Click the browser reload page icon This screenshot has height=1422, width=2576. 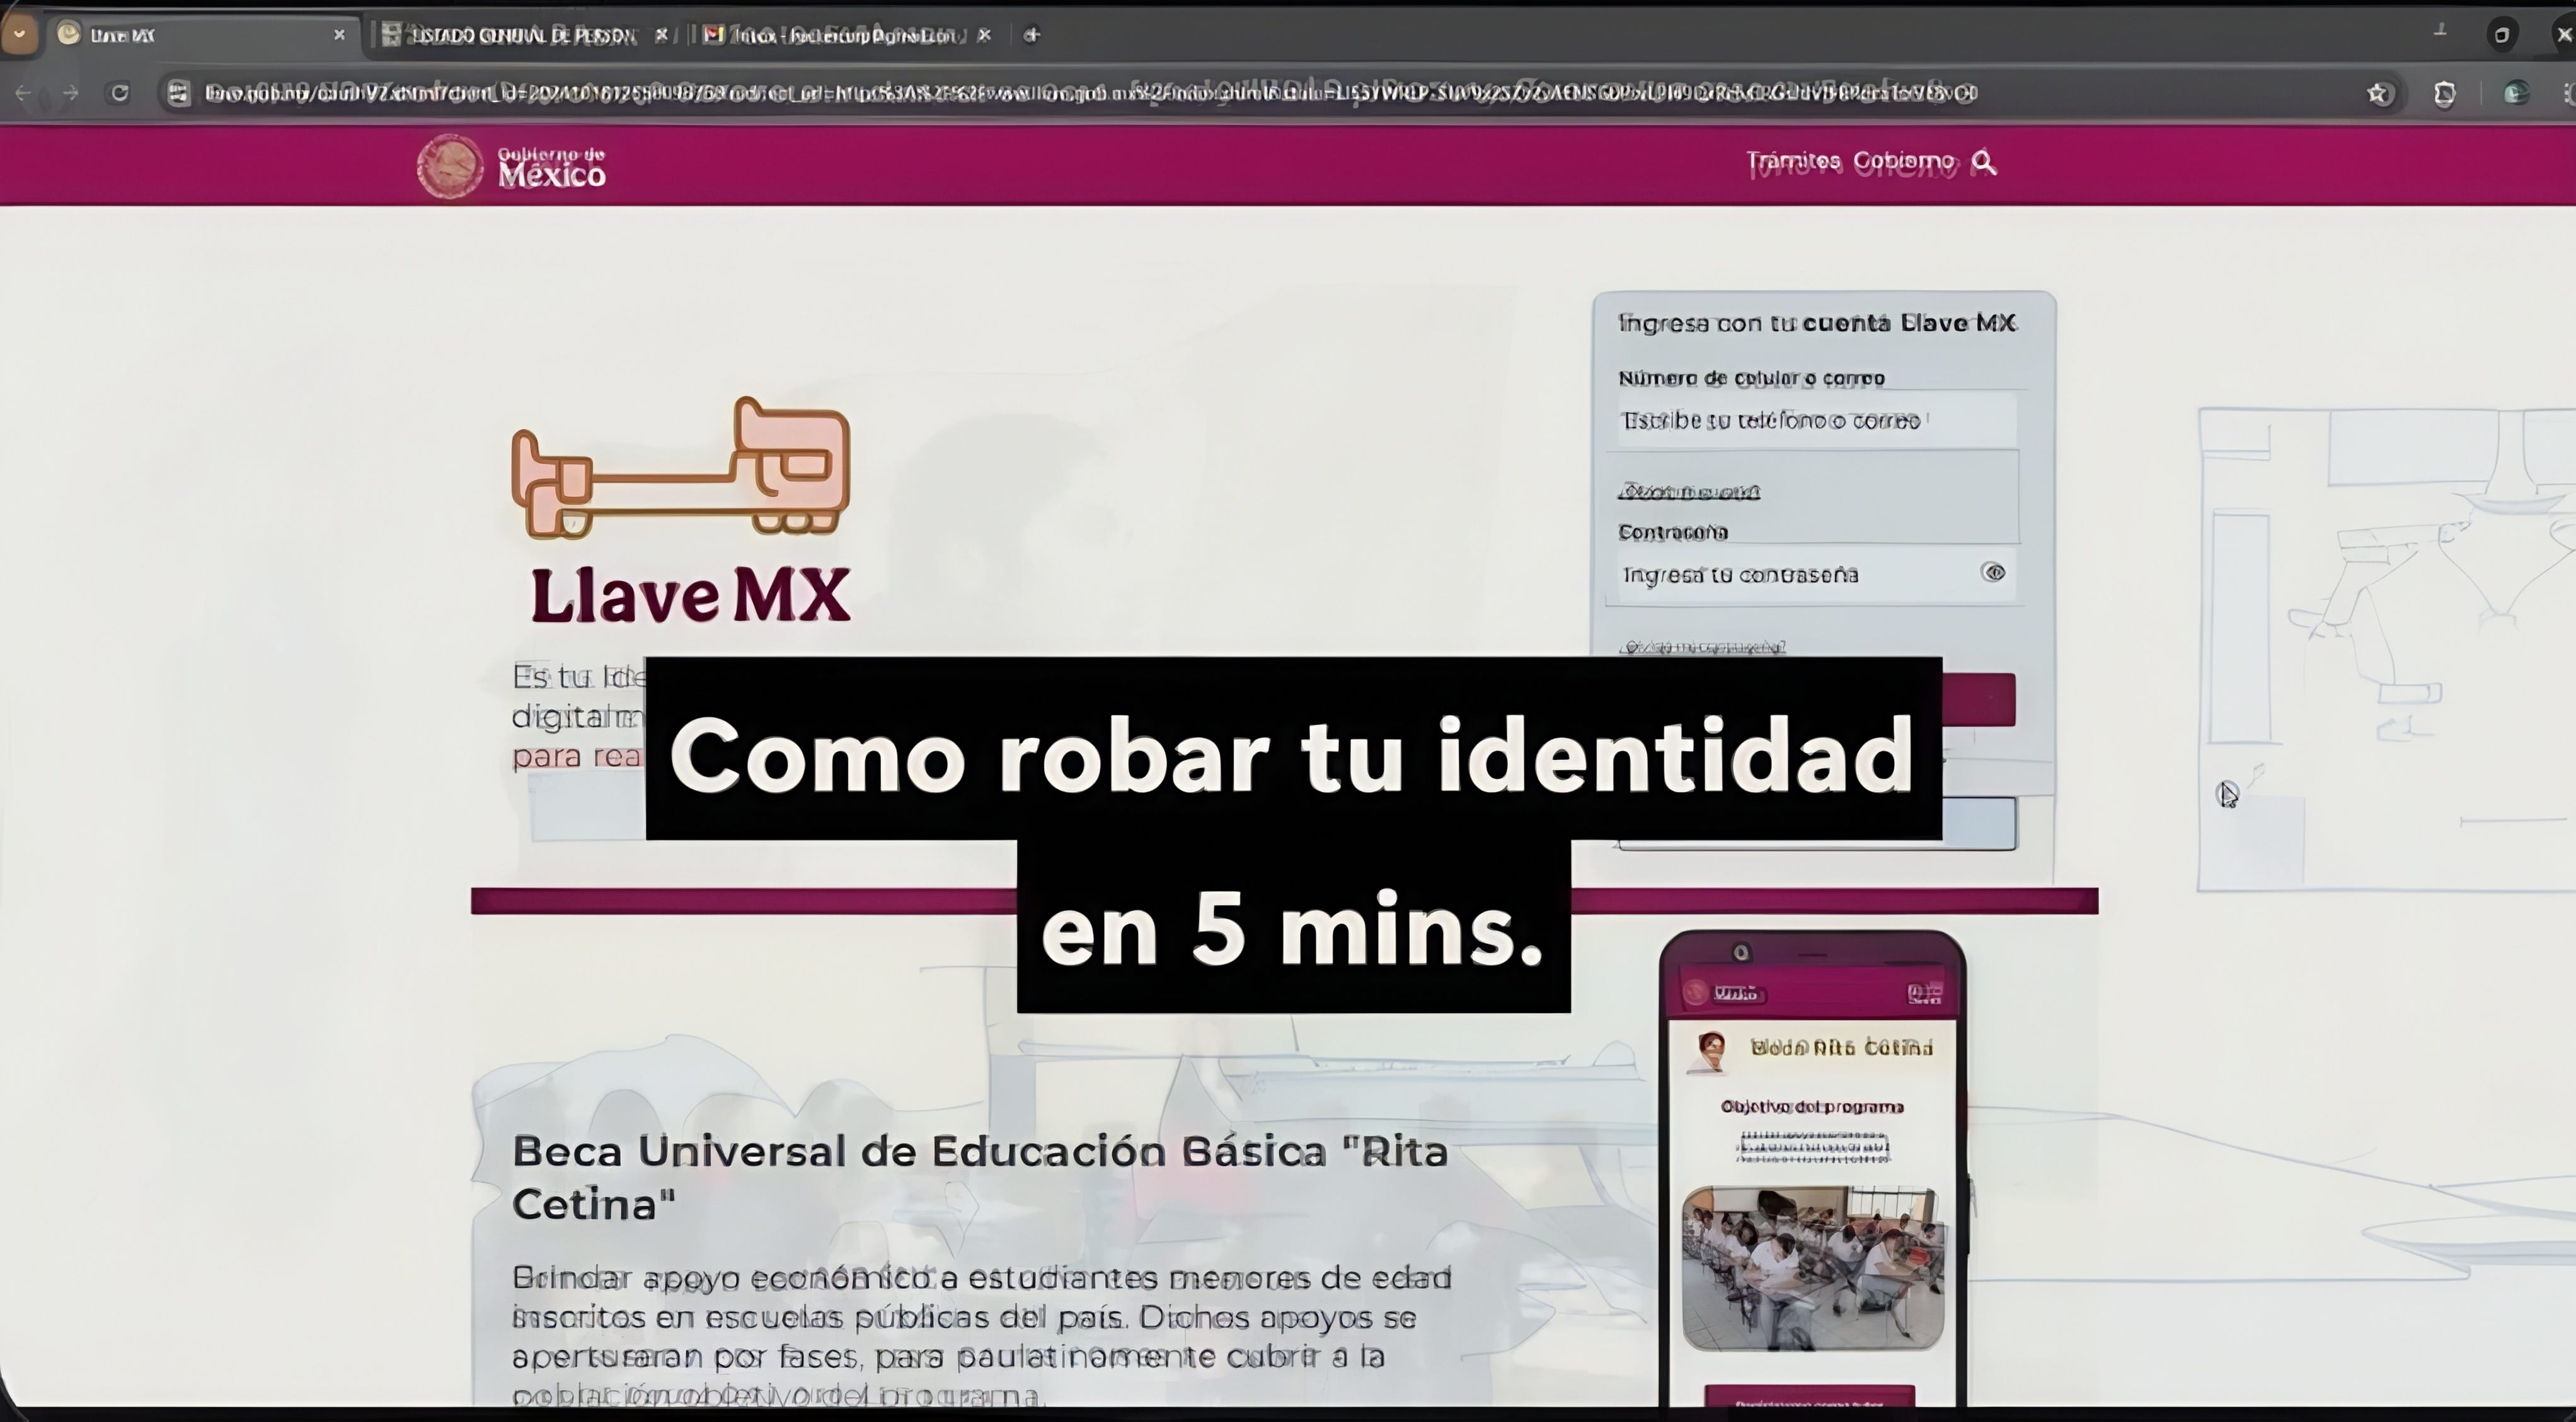[120, 93]
